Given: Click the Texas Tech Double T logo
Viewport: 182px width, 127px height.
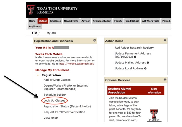Looking at the screenshot, I should (x=32, y=10).
